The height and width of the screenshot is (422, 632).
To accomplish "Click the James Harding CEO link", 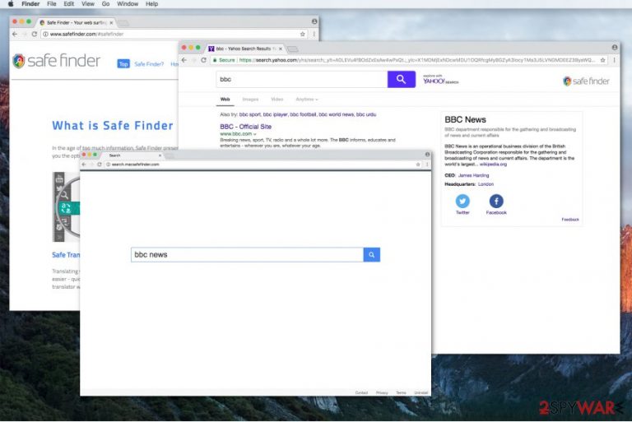I will click(474, 175).
